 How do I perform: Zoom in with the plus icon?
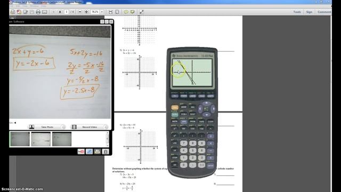[x=86, y=12]
